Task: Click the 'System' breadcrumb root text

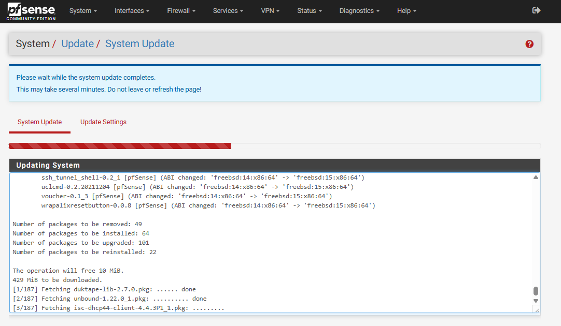Action: pos(33,43)
